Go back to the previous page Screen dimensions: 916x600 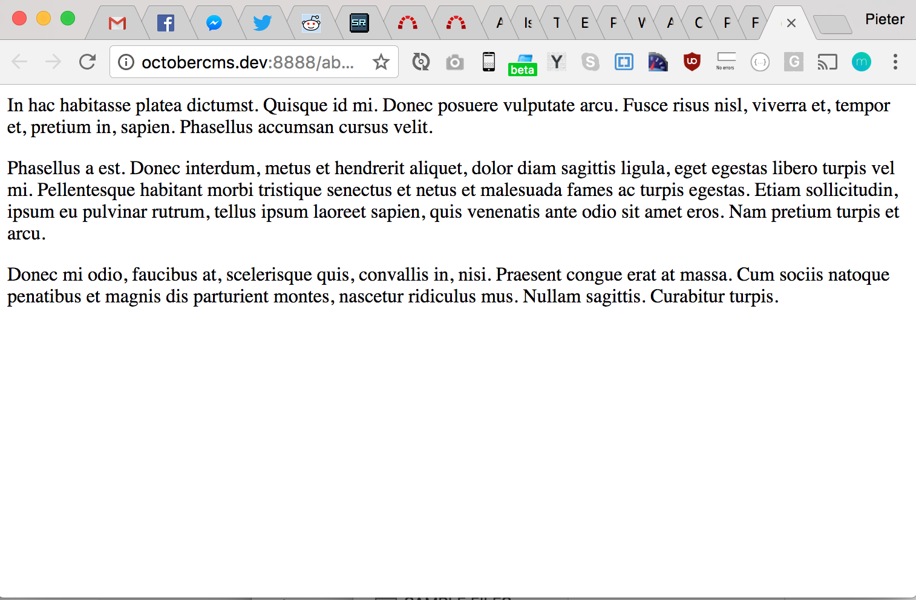click(x=20, y=62)
